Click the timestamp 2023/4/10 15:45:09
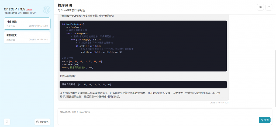This screenshot has width=276, height=127. 38,26
